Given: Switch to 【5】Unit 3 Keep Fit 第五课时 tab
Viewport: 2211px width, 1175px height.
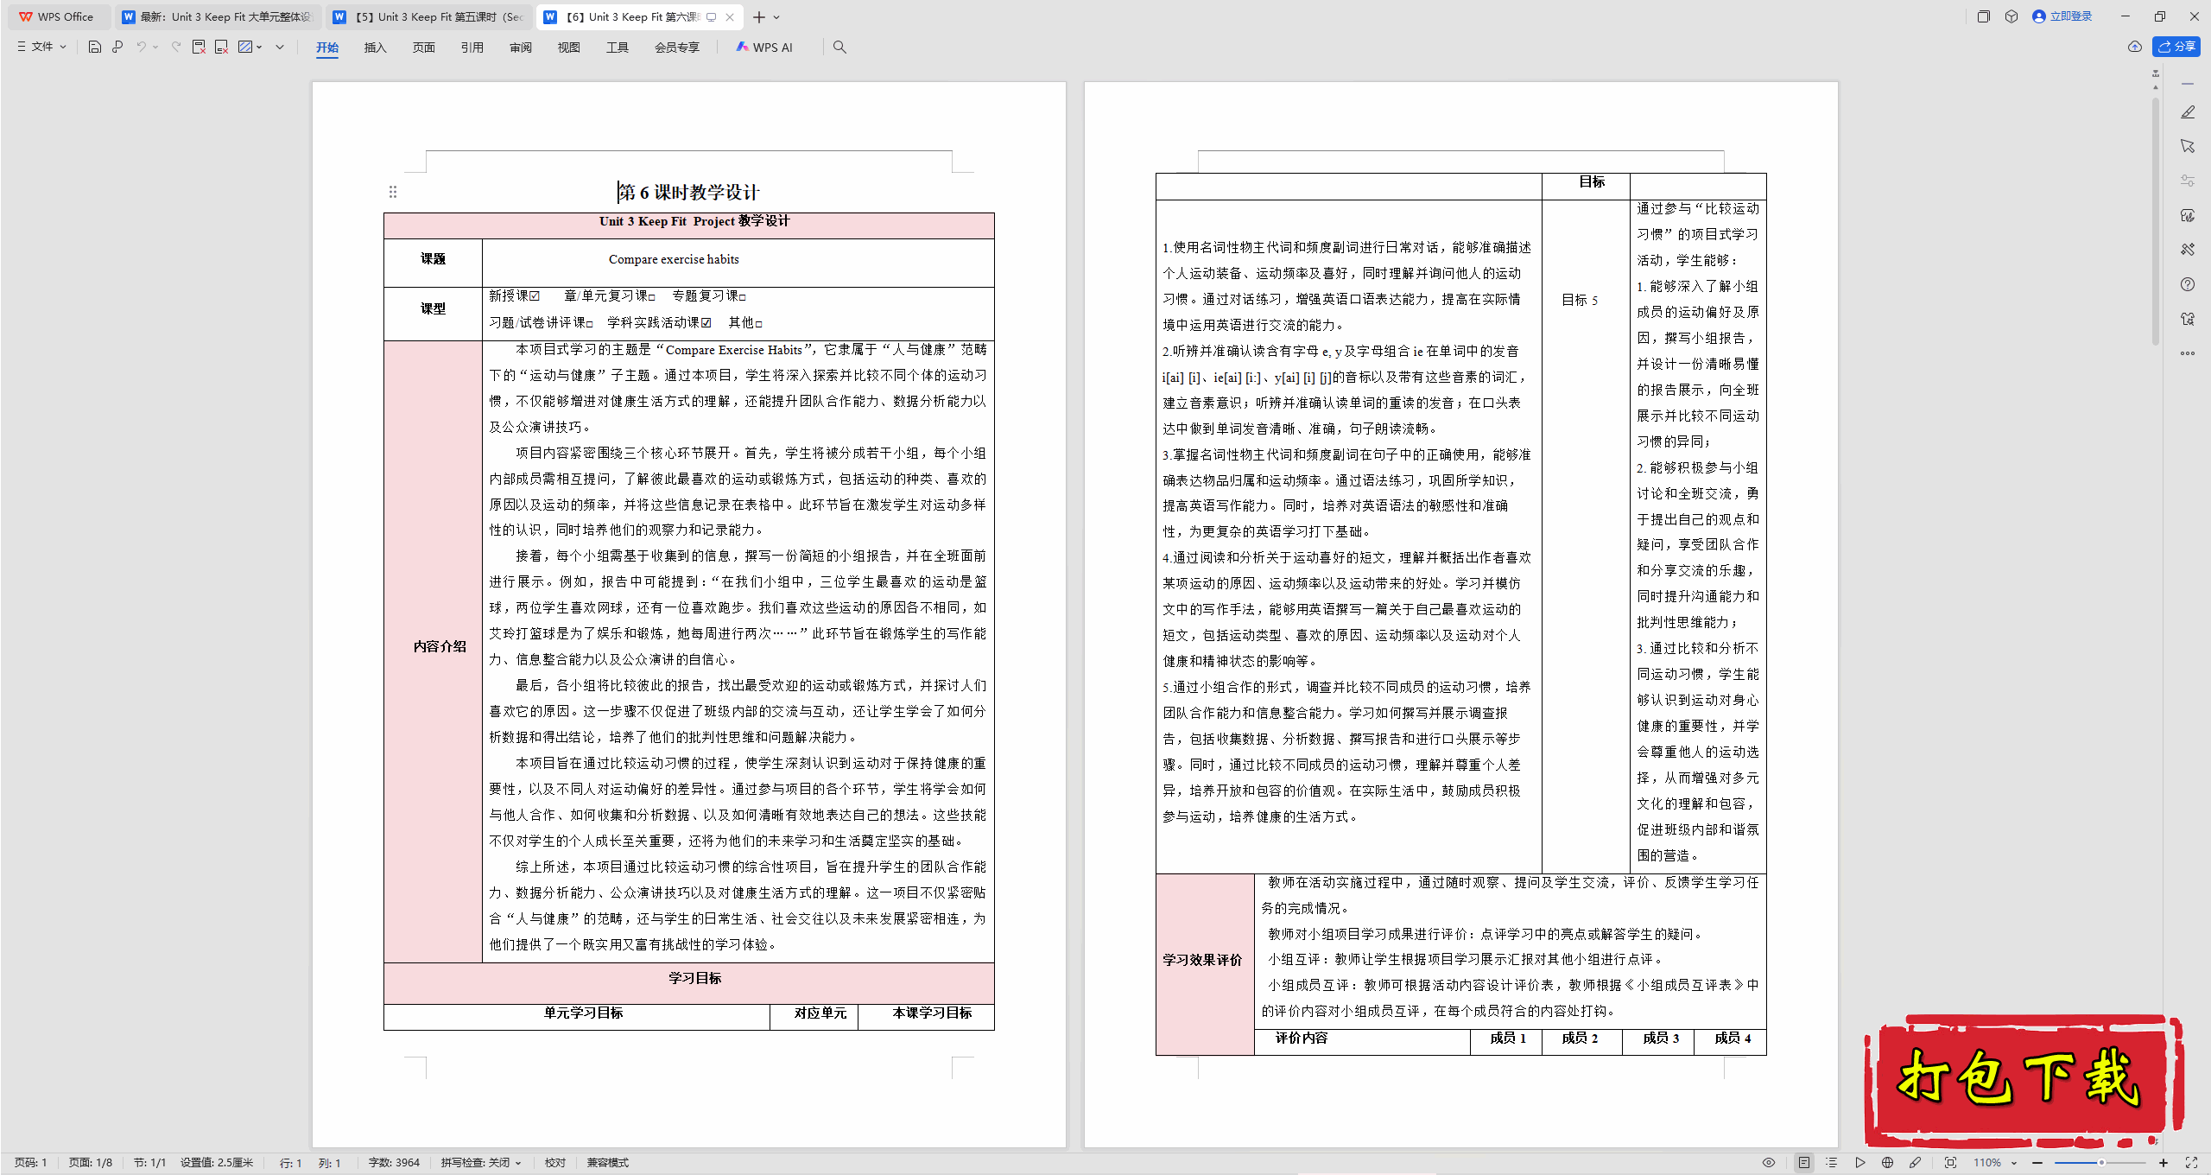Looking at the screenshot, I should click(430, 16).
